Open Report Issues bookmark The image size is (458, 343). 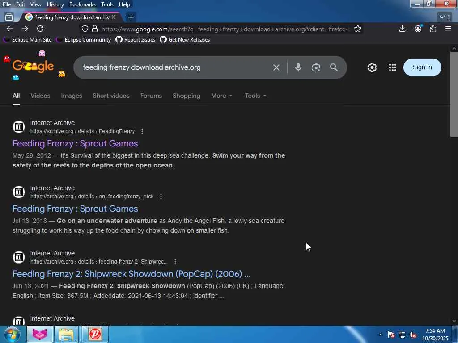pyautogui.click(x=135, y=40)
